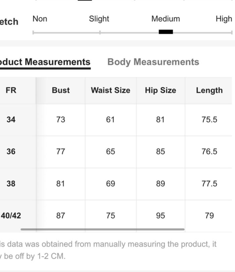
Task: Click the Slight stretch label
Action: tap(99, 19)
